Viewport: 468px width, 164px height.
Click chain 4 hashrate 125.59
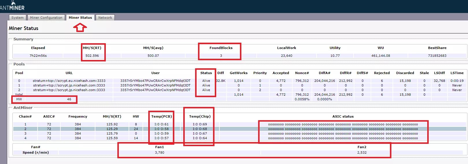coord(112,138)
